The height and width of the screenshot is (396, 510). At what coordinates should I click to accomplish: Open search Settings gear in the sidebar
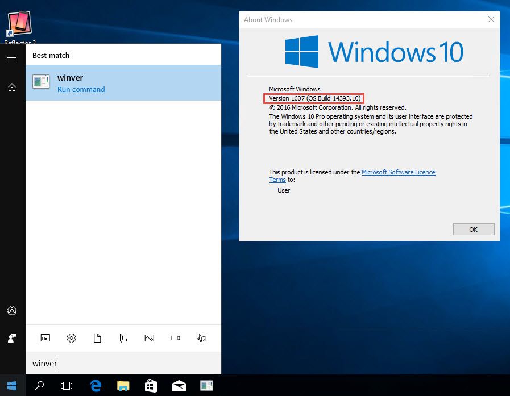(x=12, y=311)
